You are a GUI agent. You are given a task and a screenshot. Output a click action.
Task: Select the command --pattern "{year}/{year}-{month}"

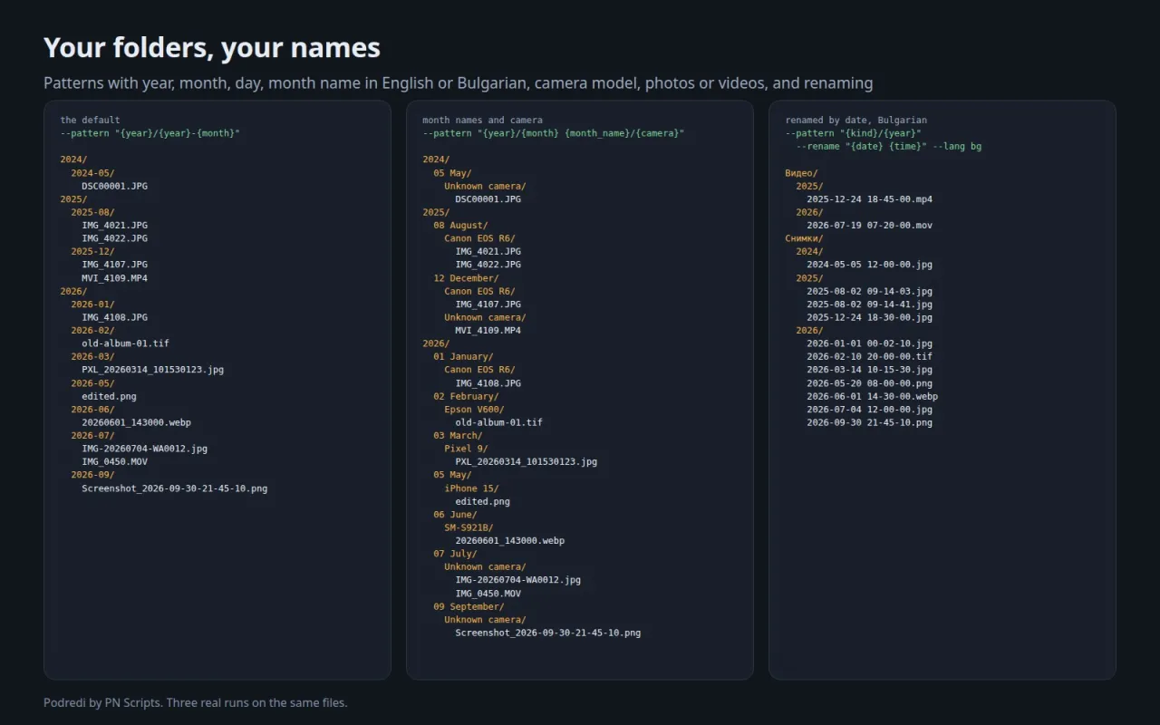pos(150,133)
